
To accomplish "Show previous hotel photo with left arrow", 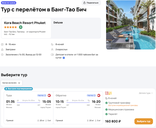I will tap(109, 25).
